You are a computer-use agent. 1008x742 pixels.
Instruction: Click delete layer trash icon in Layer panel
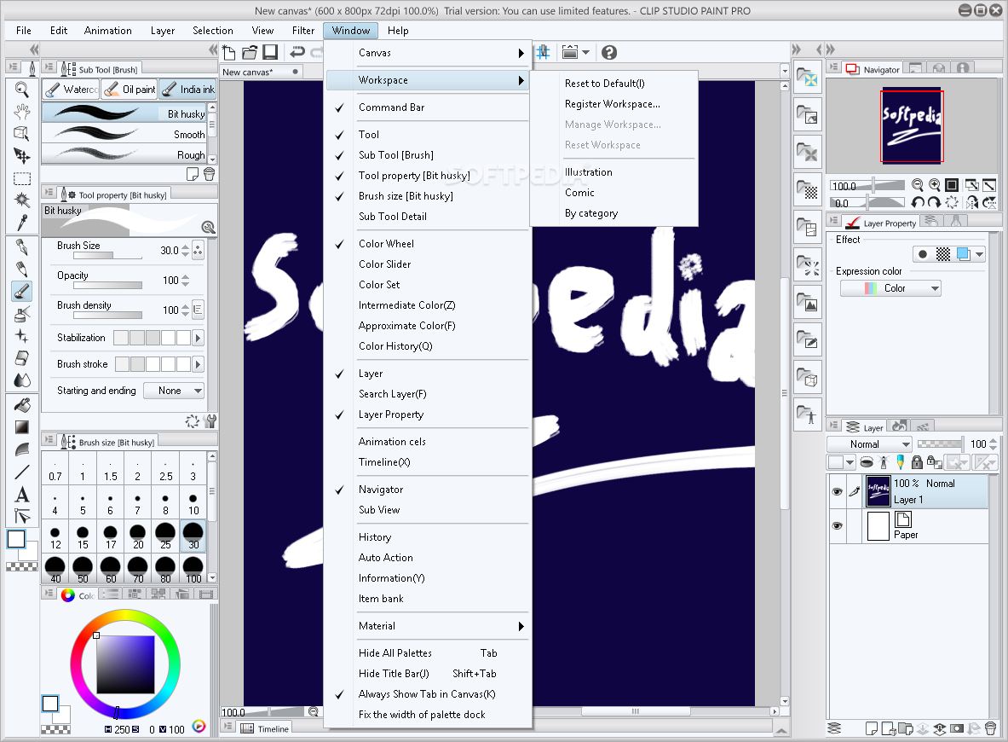point(991,728)
